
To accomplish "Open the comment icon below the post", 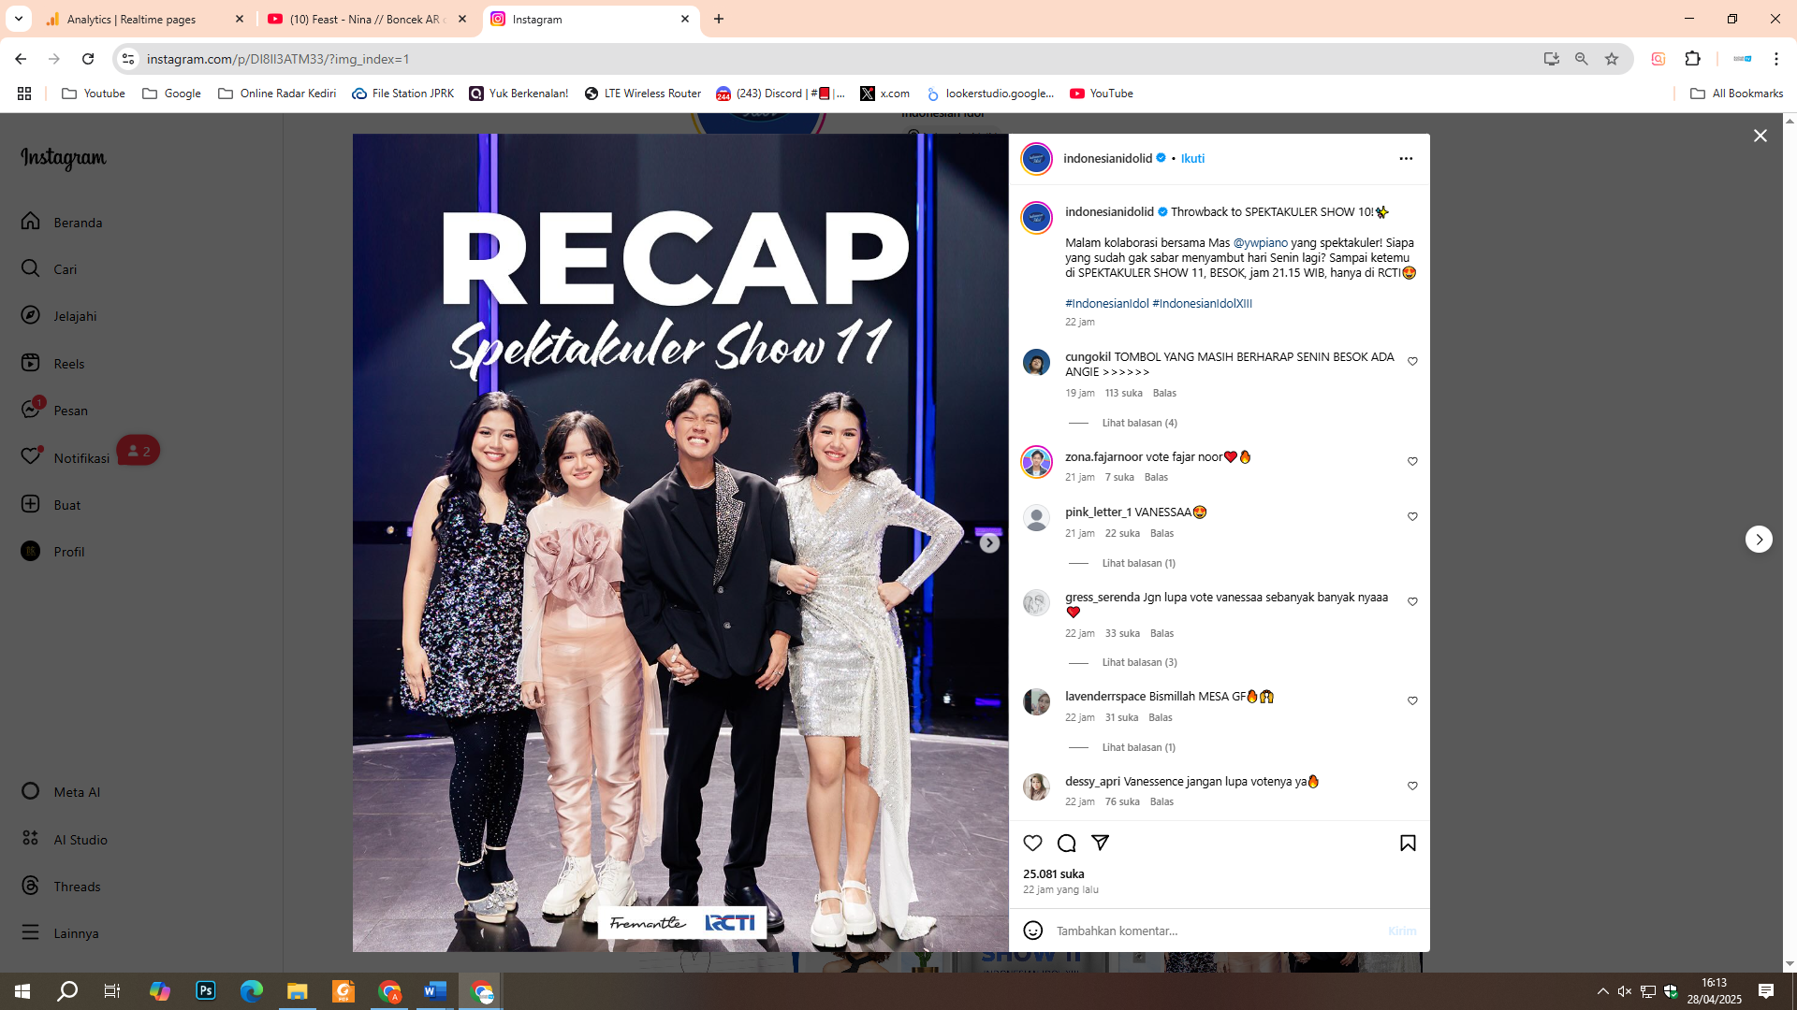I will click(1066, 843).
